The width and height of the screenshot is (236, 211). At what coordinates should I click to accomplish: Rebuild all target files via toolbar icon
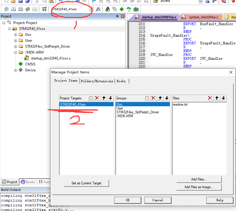pyautogui.click(x=21, y=9)
